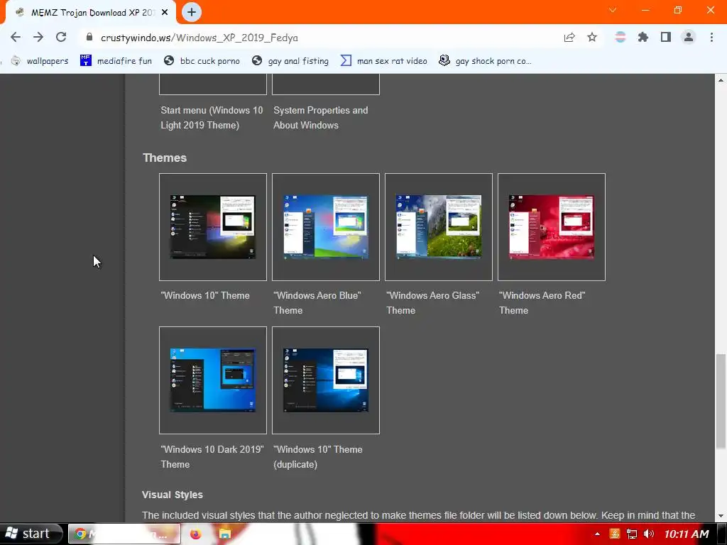
Task: Open the volume speaker tray icon
Action: pyautogui.click(x=649, y=534)
